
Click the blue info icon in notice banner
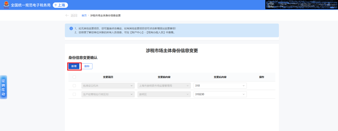(x=71, y=28)
